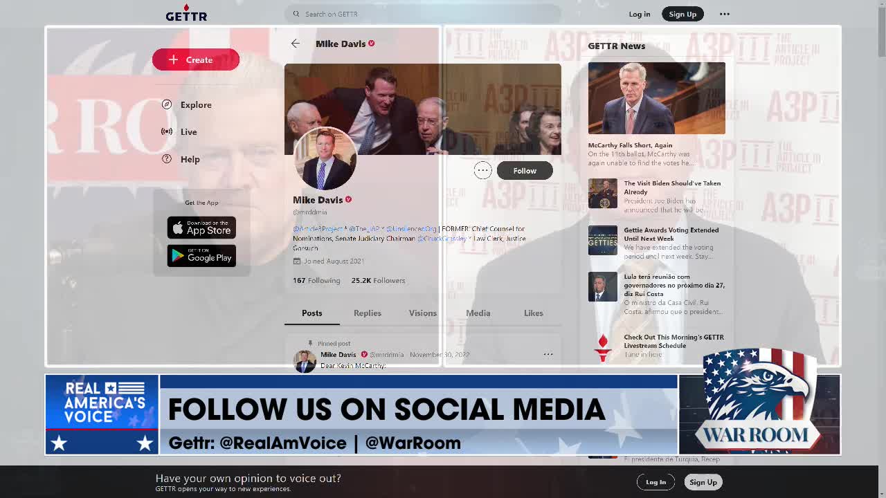Follow Mike Davis
The image size is (886, 498).
click(x=525, y=171)
